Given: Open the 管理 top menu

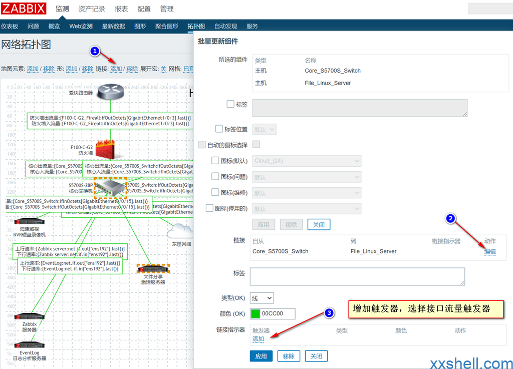Looking at the screenshot, I should [167, 9].
